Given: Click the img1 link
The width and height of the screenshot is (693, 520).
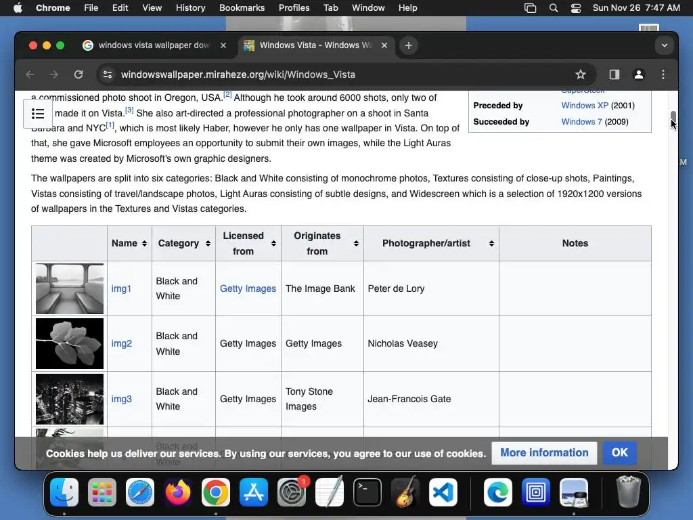Looking at the screenshot, I should (x=121, y=288).
